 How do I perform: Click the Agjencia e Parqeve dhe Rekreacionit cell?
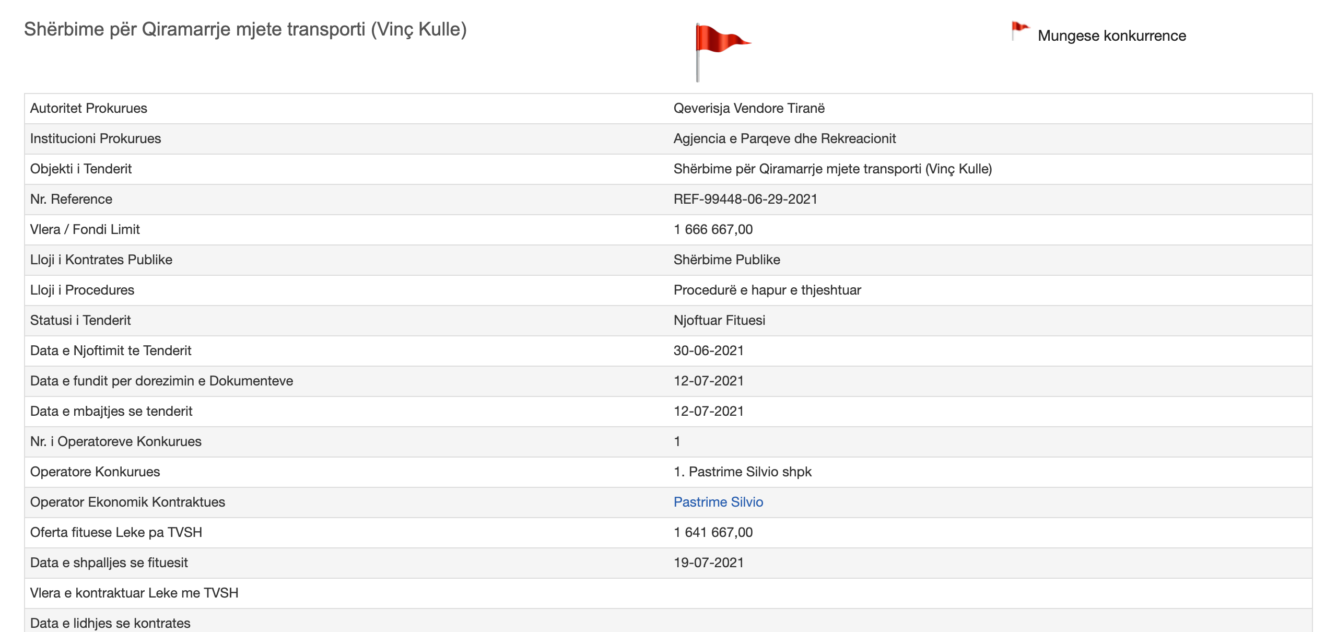[x=784, y=138]
